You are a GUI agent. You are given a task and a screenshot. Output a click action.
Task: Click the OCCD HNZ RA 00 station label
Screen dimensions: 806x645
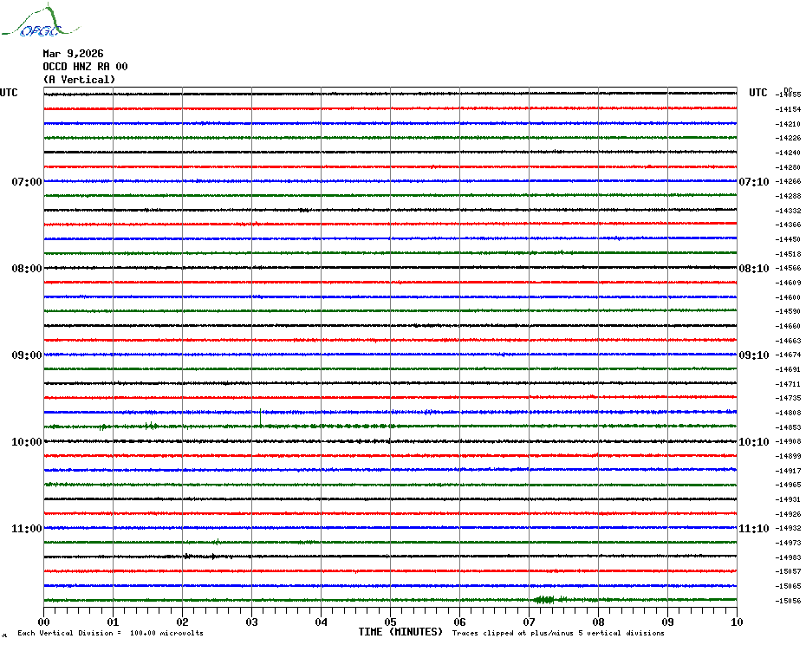pyautogui.click(x=85, y=67)
